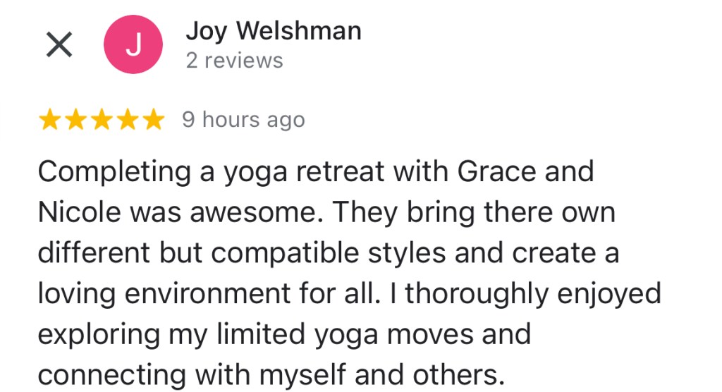Click the first yellow rating star

pos(50,121)
